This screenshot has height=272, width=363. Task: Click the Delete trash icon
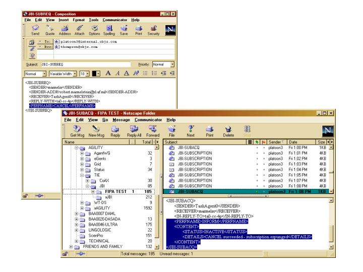228,131
